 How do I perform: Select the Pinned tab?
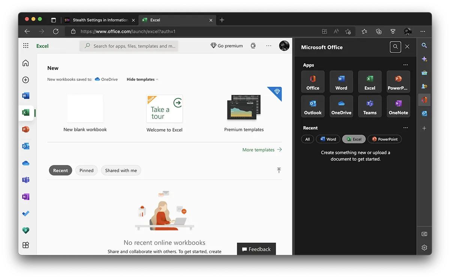pyautogui.click(x=86, y=170)
